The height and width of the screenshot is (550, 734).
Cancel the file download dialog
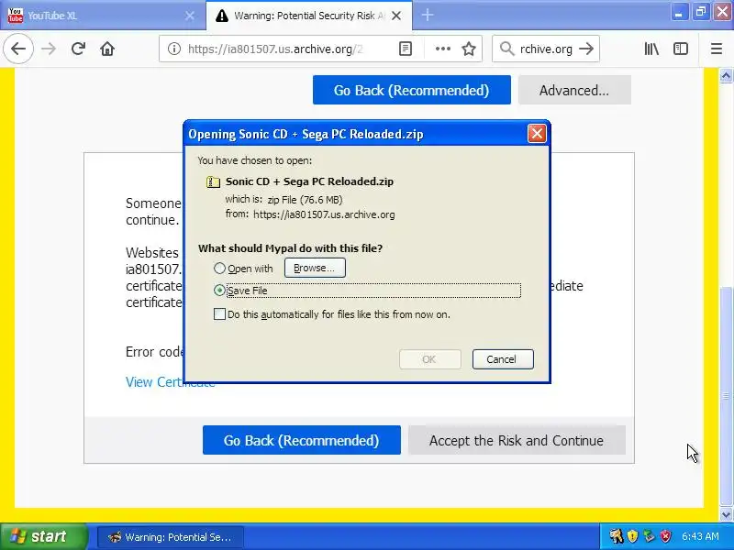click(x=503, y=359)
